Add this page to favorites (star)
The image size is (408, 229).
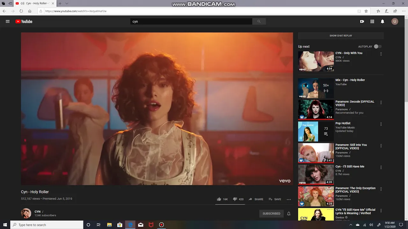pos(366,11)
